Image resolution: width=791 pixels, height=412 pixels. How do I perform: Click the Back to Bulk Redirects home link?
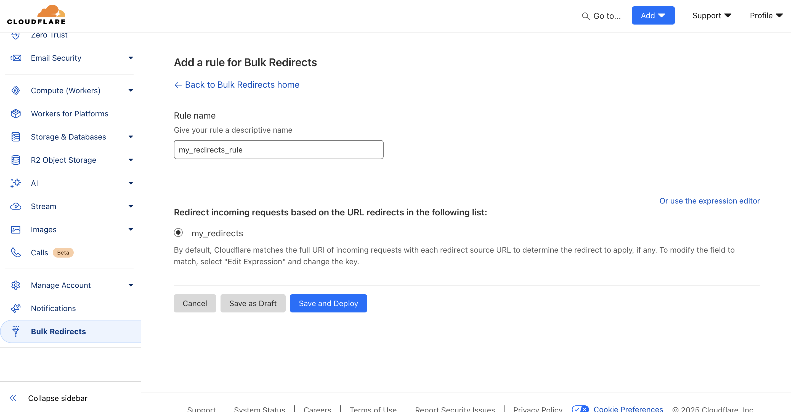pos(237,85)
